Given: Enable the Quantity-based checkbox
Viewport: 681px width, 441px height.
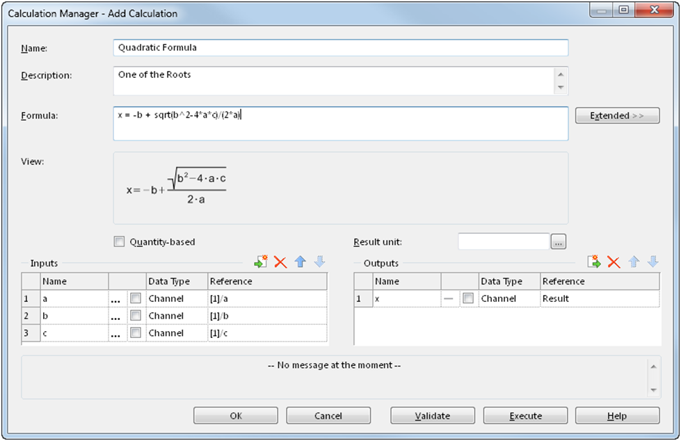Looking at the screenshot, I should click(119, 242).
